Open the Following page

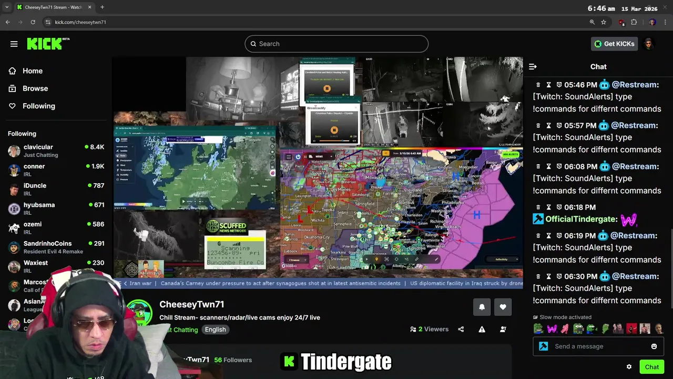[38, 106]
